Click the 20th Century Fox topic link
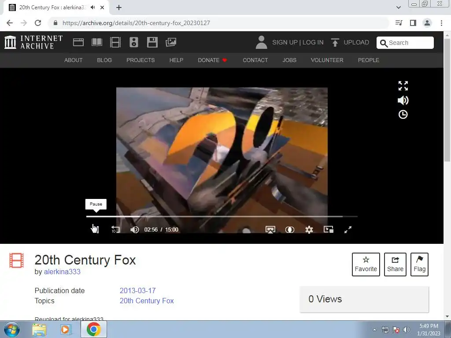Viewport: 451px width, 338px height. [x=147, y=301]
